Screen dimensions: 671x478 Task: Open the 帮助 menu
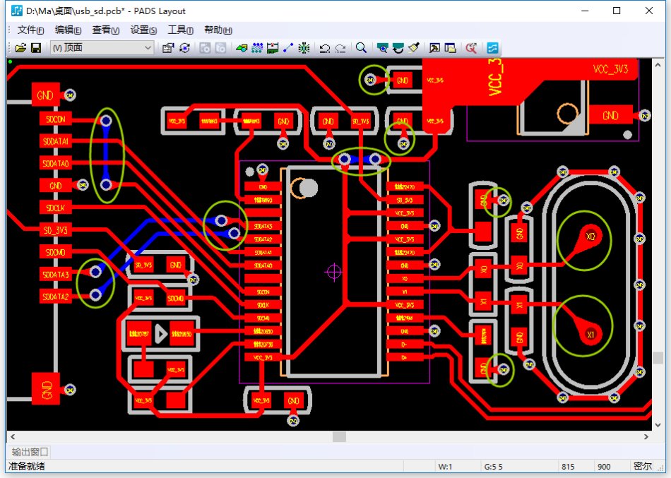pyautogui.click(x=218, y=30)
